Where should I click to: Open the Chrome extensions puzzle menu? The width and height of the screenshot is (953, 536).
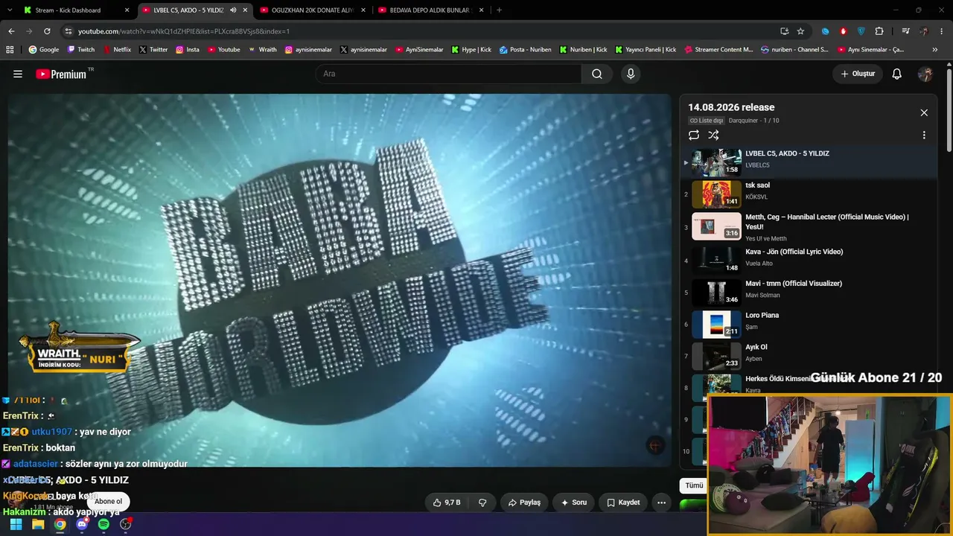[x=879, y=31]
